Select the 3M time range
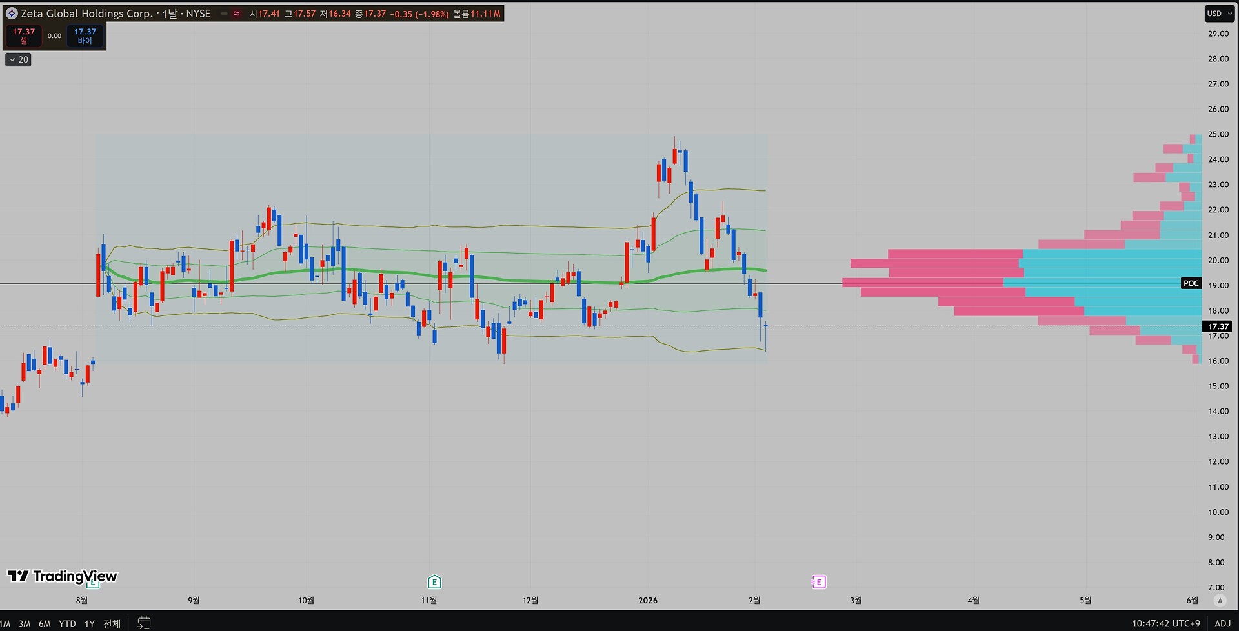Screen dimensions: 1239x631 coord(25,623)
